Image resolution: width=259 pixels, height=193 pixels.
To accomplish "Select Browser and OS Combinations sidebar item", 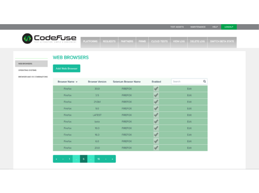I will click(x=33, y=77).
